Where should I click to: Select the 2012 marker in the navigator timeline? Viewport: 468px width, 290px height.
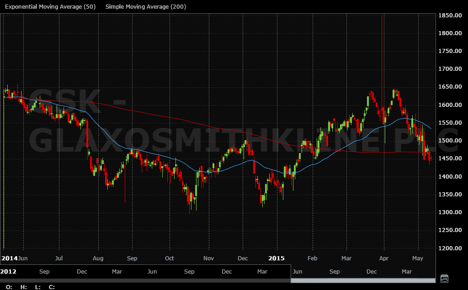pos(9,272)
